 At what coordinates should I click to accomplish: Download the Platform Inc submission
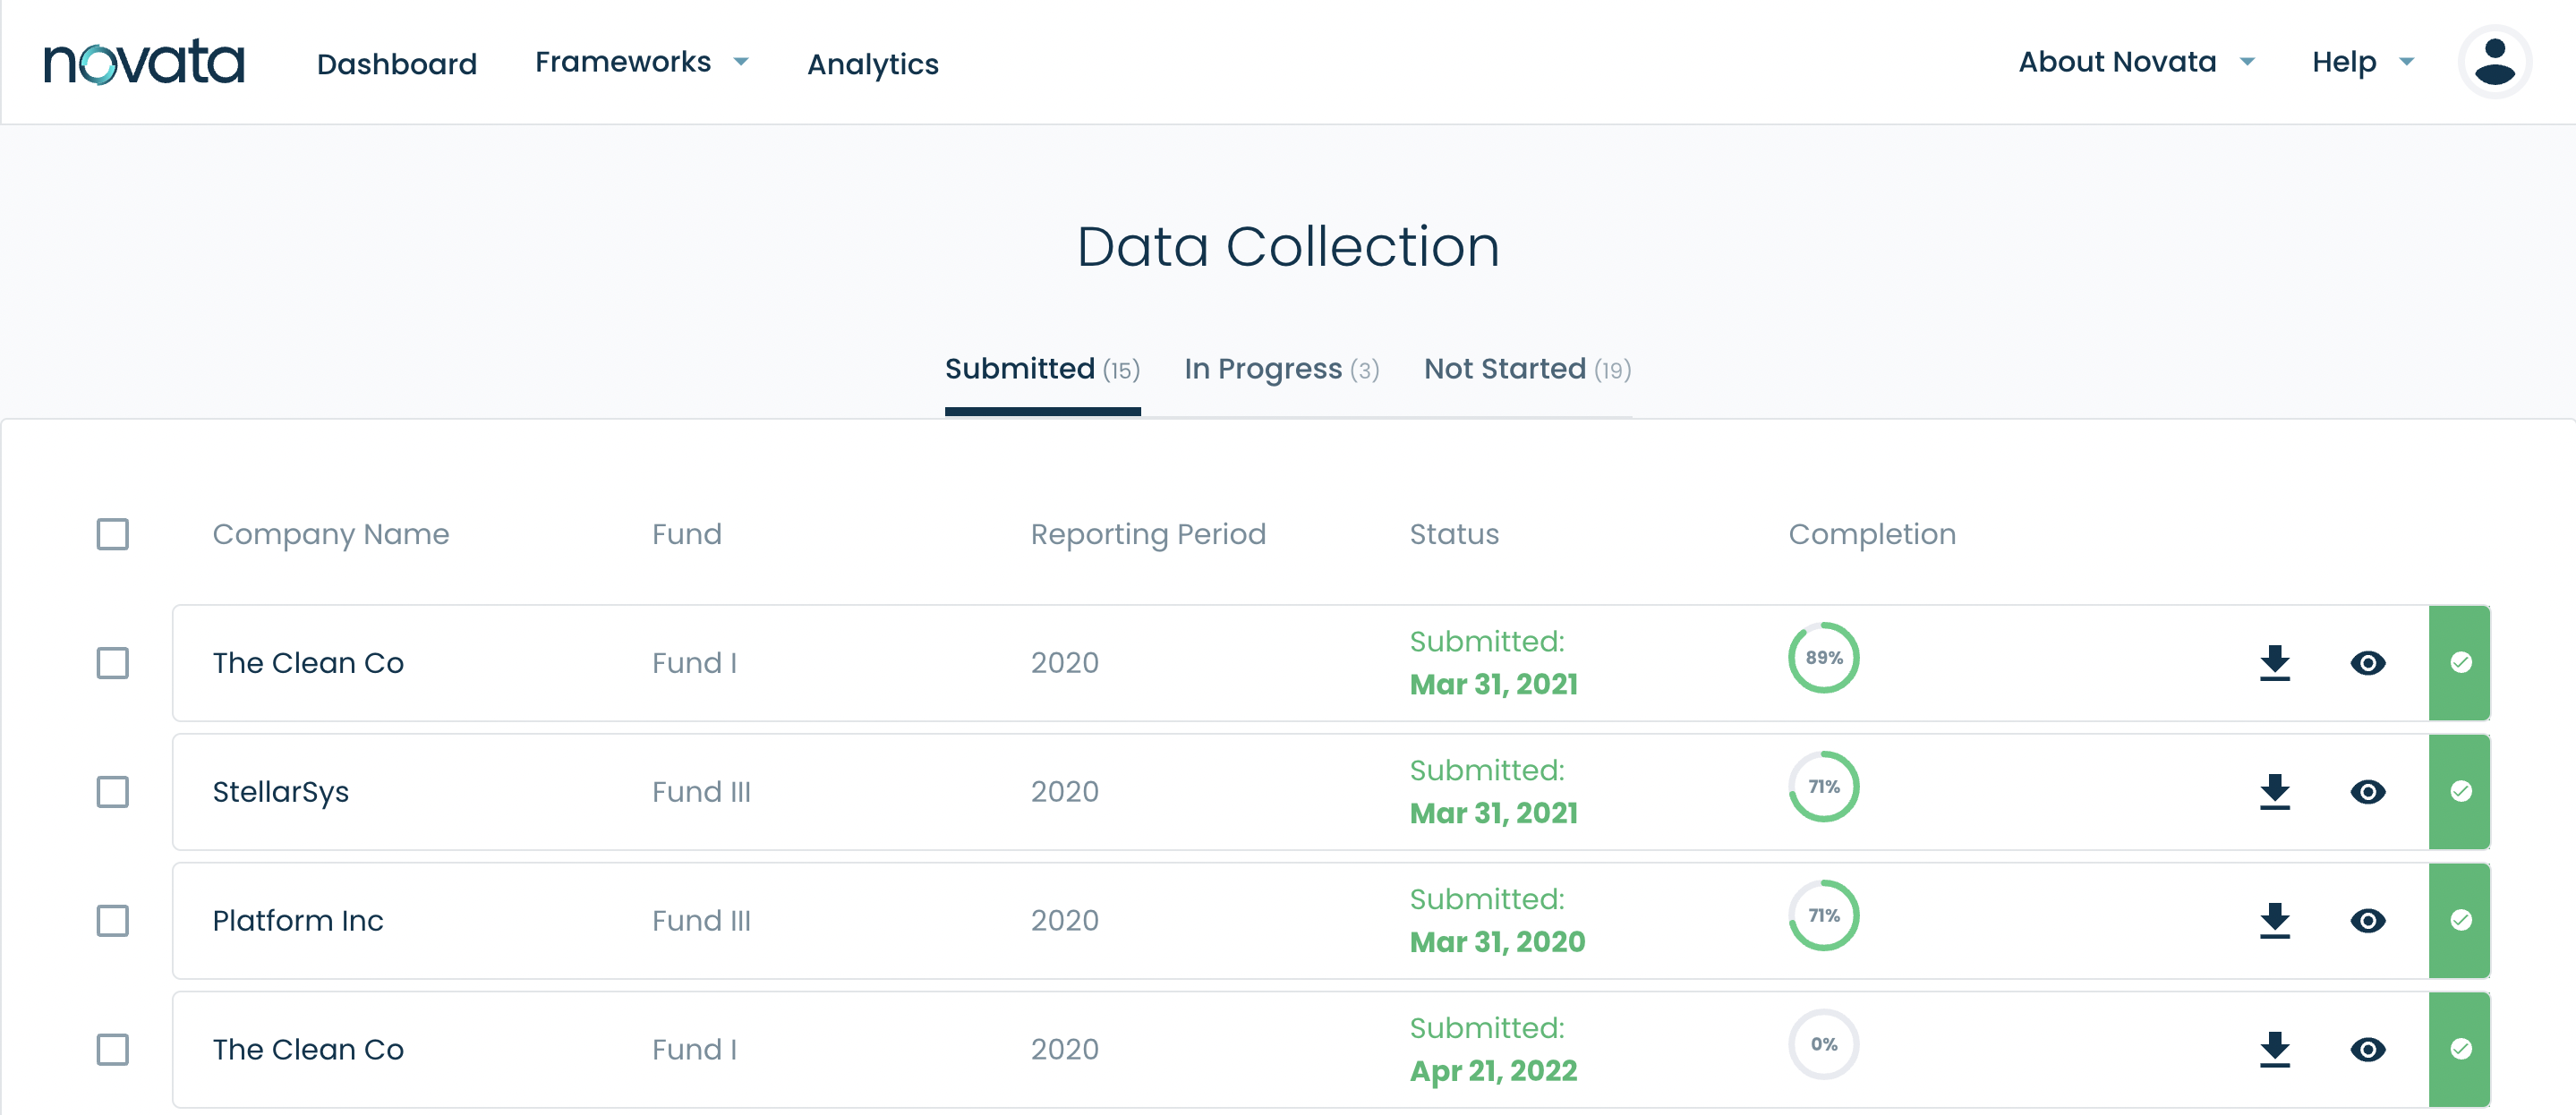coord(2275,920)
